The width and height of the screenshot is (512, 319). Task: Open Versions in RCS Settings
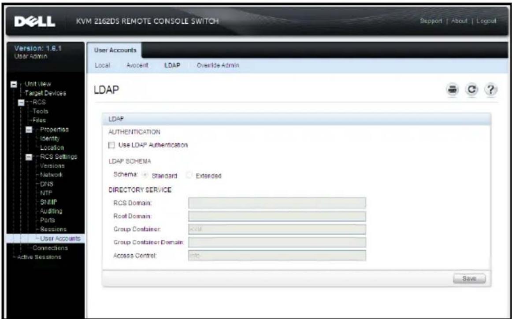click(x=52, y=166)
